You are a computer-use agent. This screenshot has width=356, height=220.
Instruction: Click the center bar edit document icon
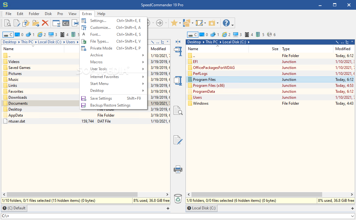click(178, 140)
